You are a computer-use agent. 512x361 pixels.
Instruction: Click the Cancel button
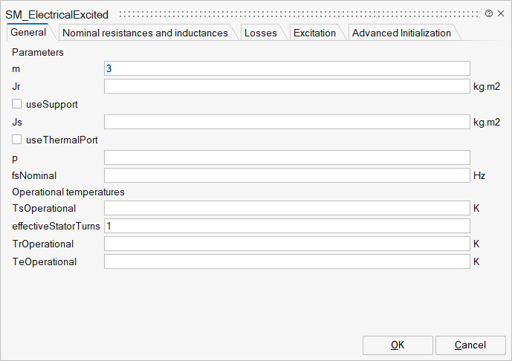click(470, 345)
